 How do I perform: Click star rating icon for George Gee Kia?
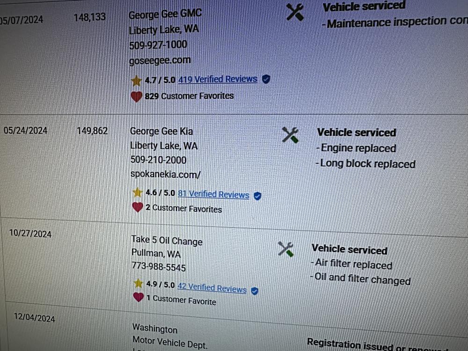coord(137,192)
